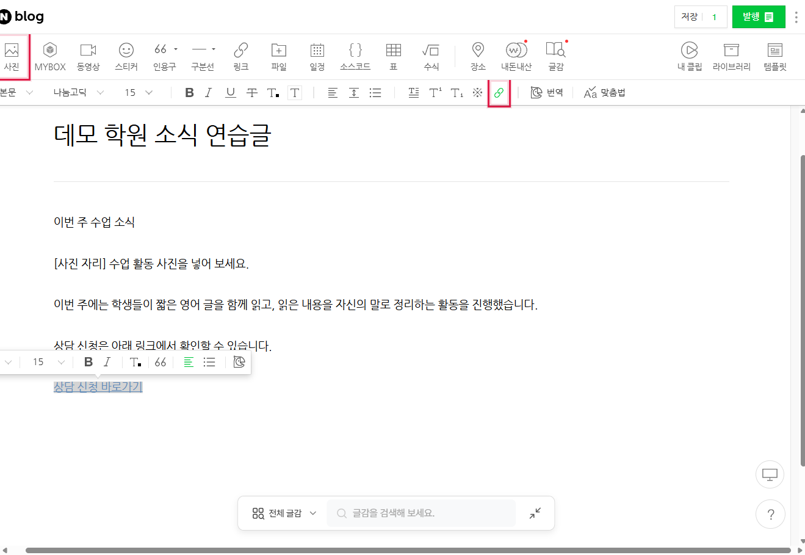Insert a 표 table
805x555 pixels.
[x=394, y=57]
